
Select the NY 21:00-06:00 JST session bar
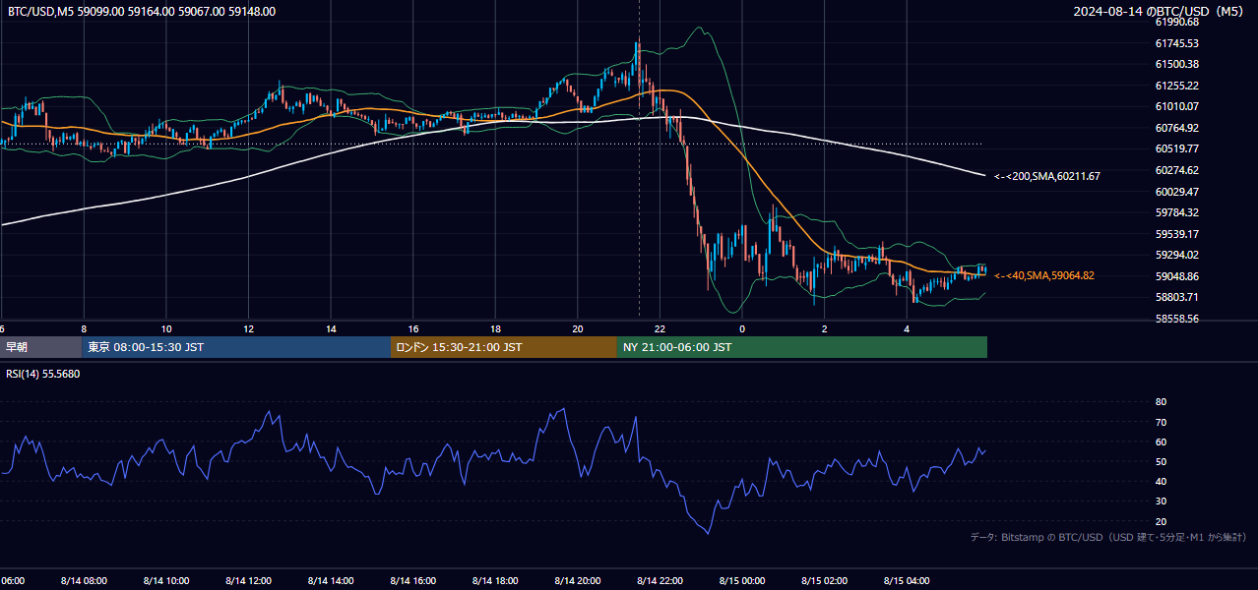pyautogui.click(x=802, y=347)
